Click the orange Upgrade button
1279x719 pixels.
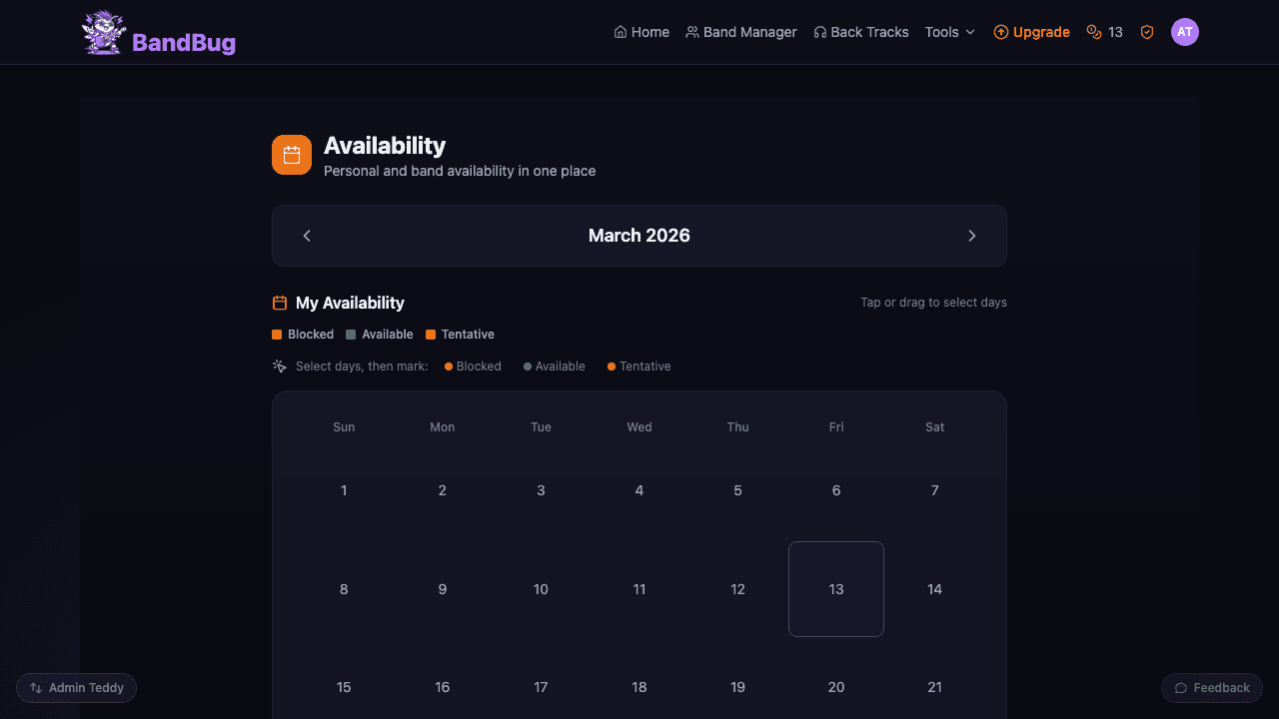point(1031,31)
